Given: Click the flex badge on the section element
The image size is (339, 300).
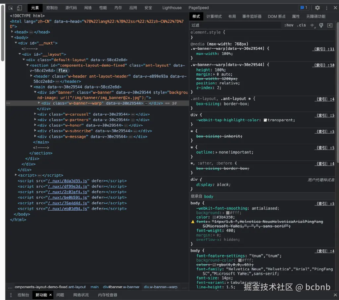Looking at the screenshot, I should point(63,71).
